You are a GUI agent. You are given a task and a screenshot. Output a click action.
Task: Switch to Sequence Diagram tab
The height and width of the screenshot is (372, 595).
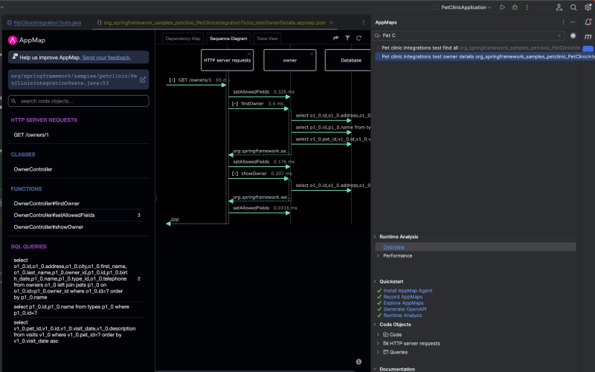point(228,39)
